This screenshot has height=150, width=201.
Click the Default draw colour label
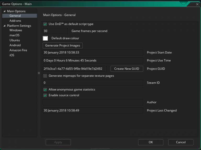[x=65, y=38]
